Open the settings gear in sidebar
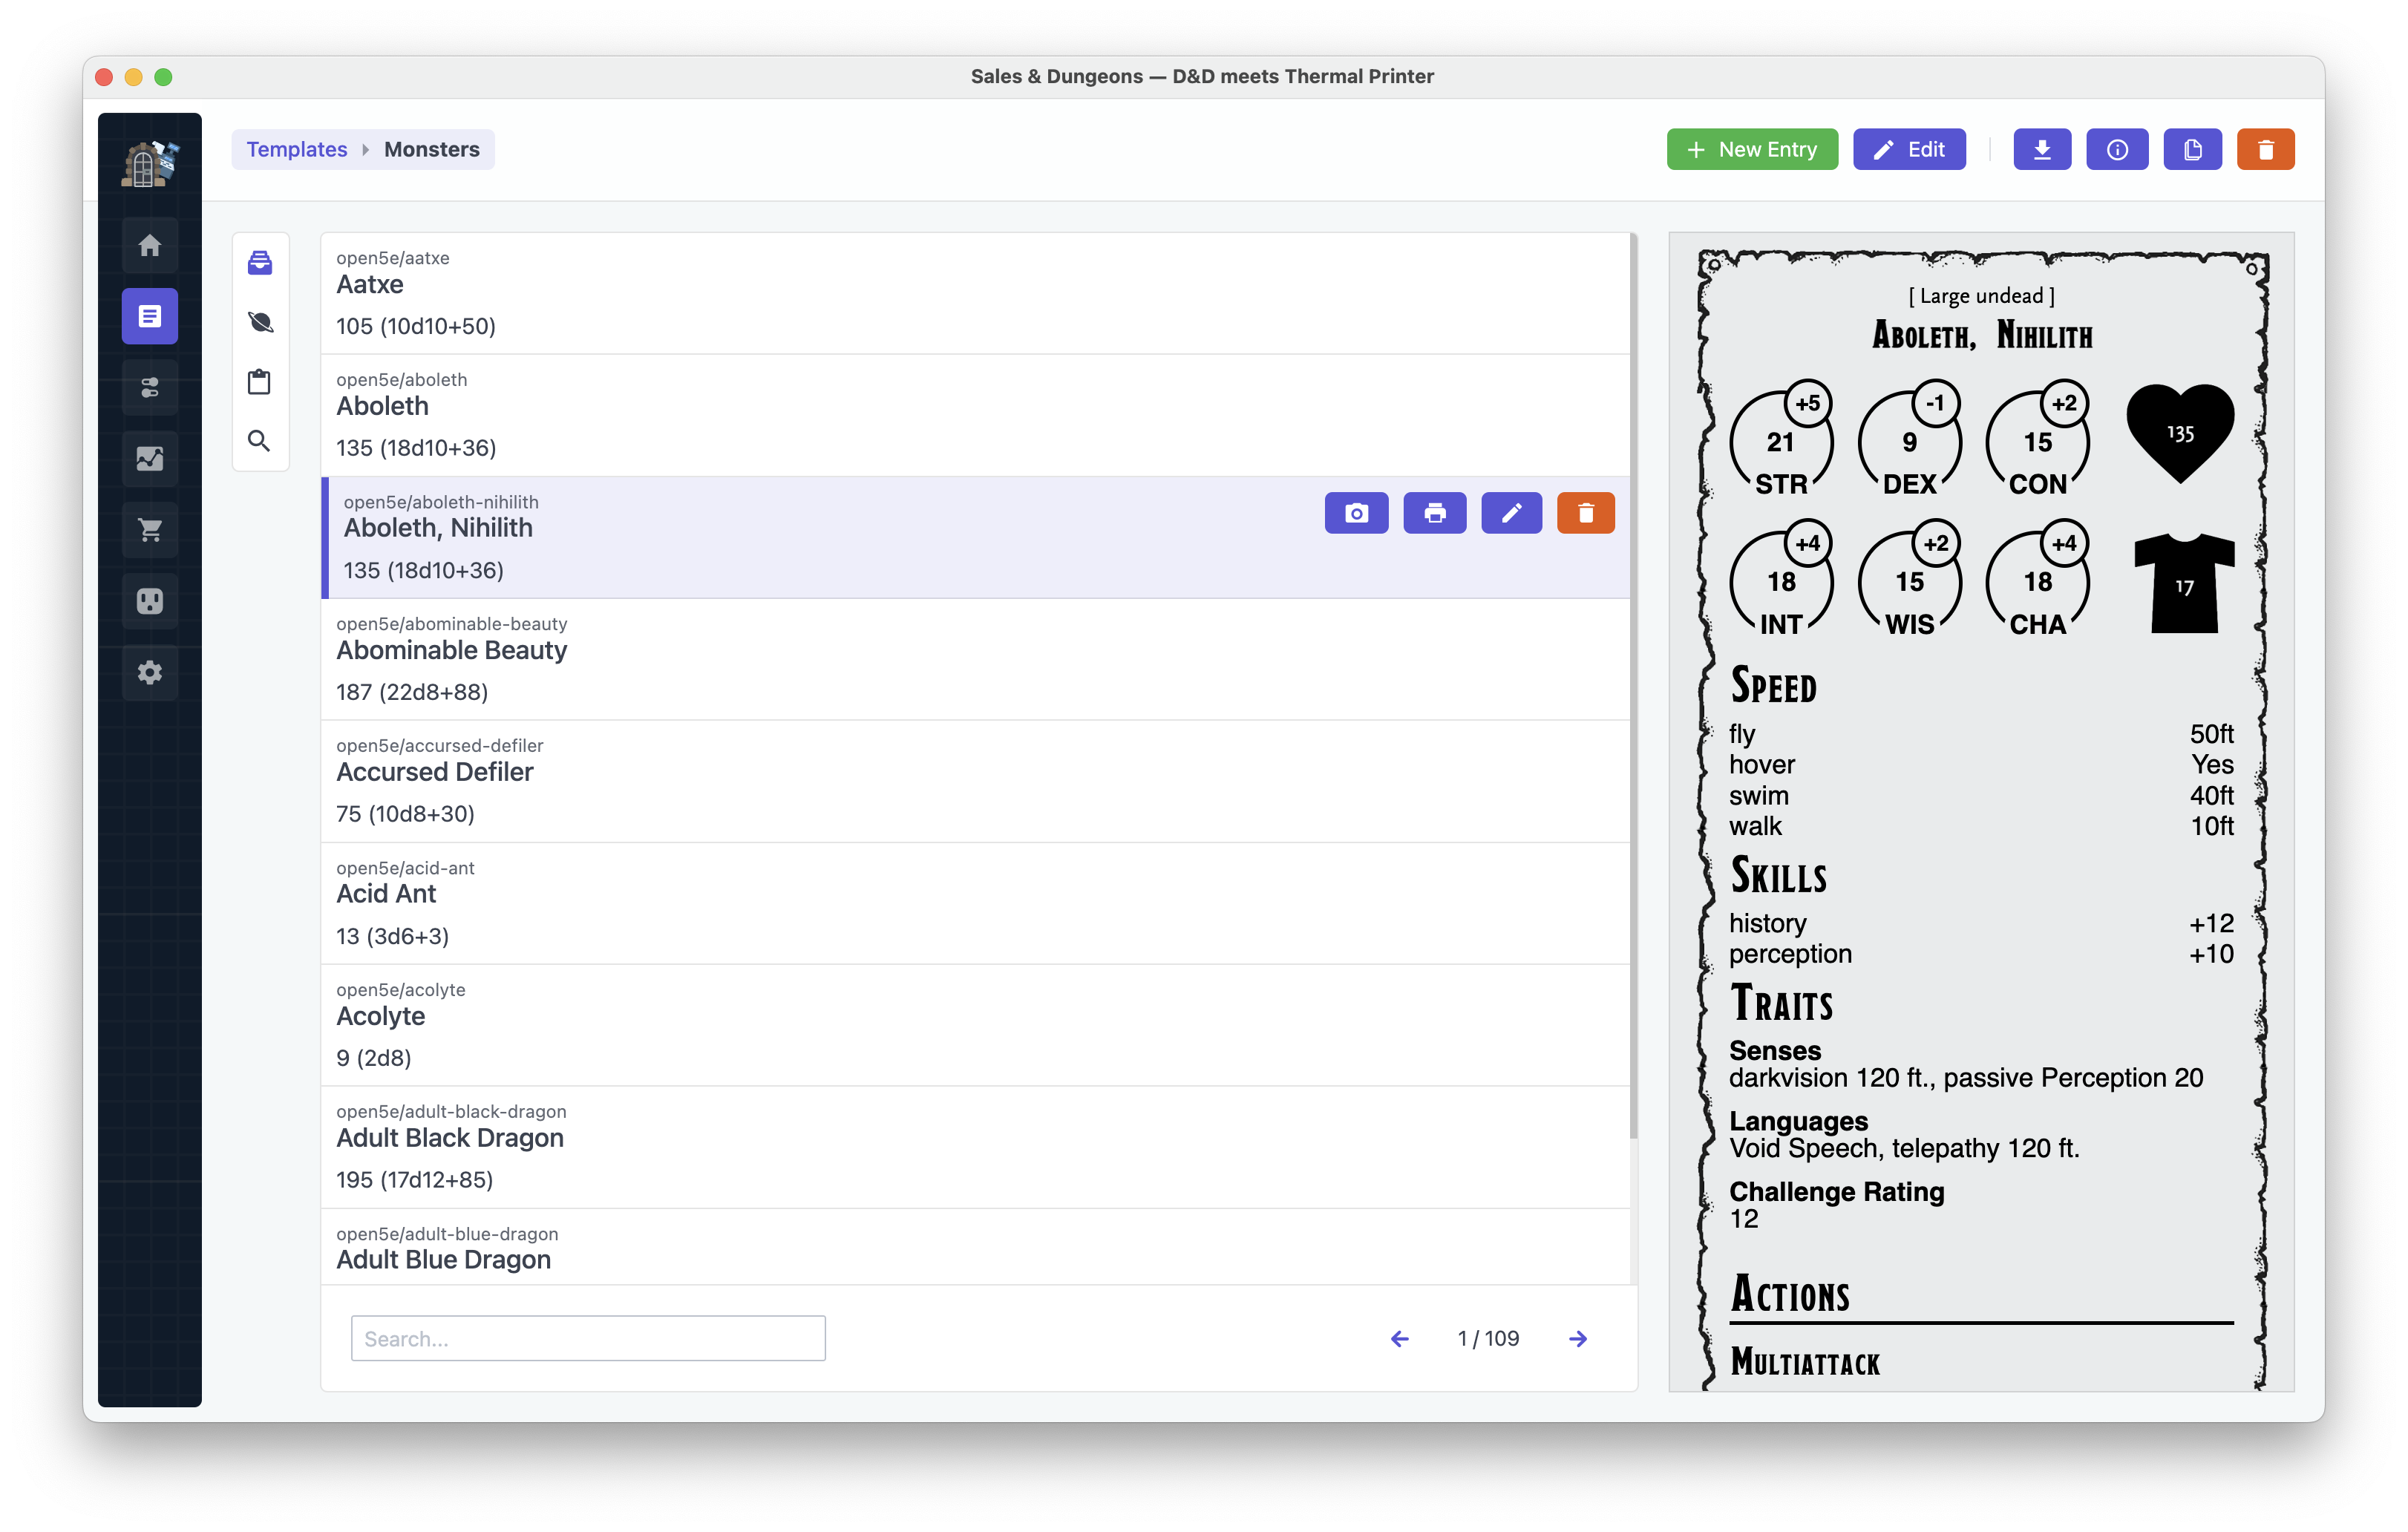 pyautogui.click(x=150, y=672)
